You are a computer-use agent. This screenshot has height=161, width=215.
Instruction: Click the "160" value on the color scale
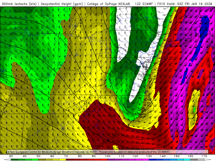point(191,156)
